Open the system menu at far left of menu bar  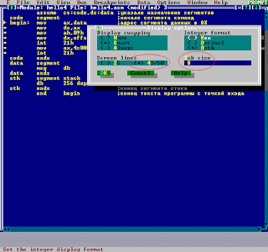point(8,3)
